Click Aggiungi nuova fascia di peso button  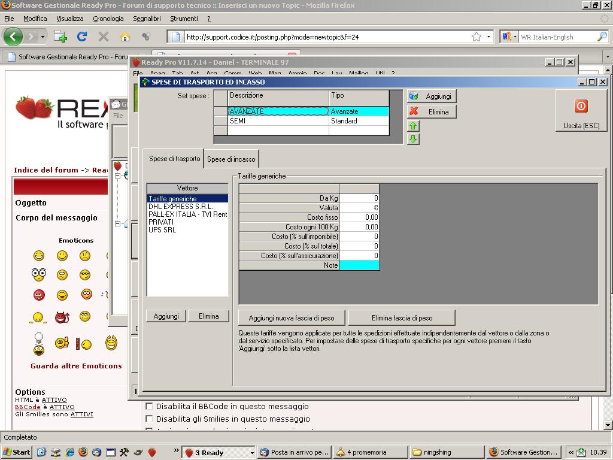pyautogui.click(x=292, y=318)
